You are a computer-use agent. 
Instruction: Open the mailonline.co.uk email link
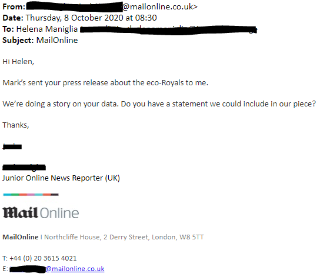75,269
